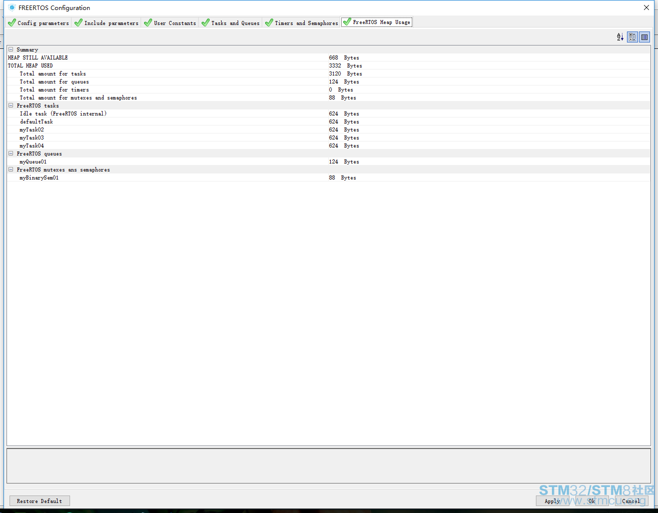Click the 624 Bytes value for myTask03
The width and height of the screenshot is (658, 513).
click(344, 137)
